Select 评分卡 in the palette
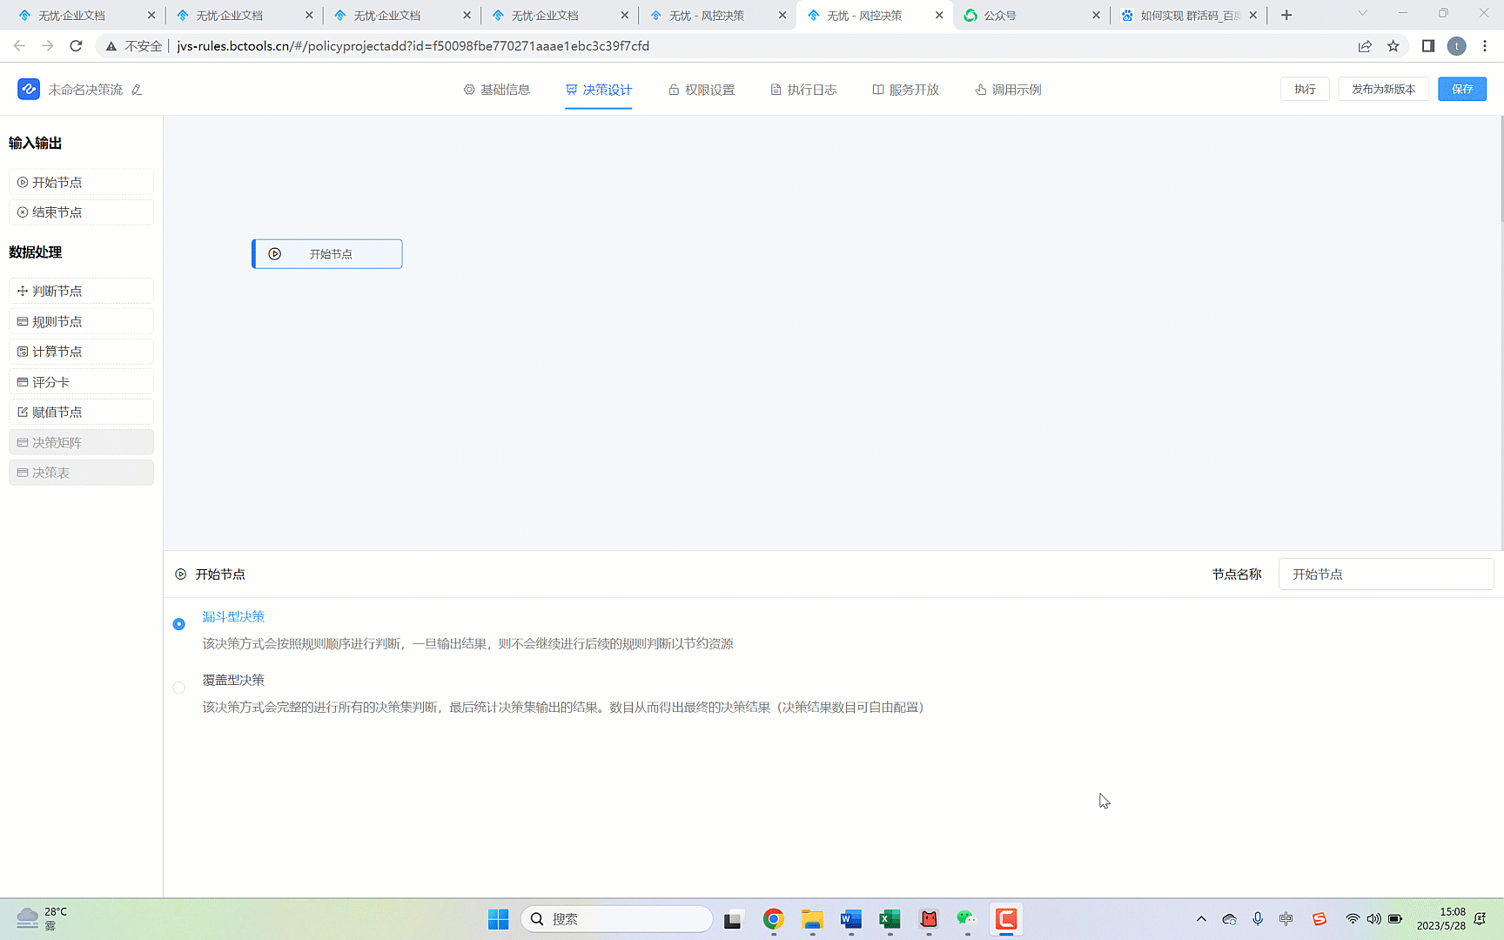The height and width of the screenshot is (940, 1504). pos(81,382)
